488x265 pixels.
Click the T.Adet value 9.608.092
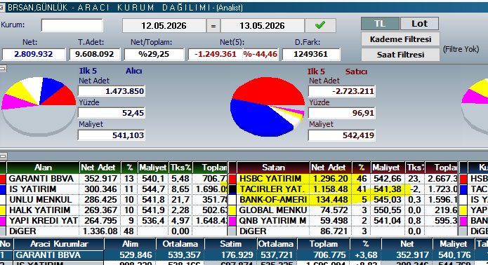click(94, 55)
